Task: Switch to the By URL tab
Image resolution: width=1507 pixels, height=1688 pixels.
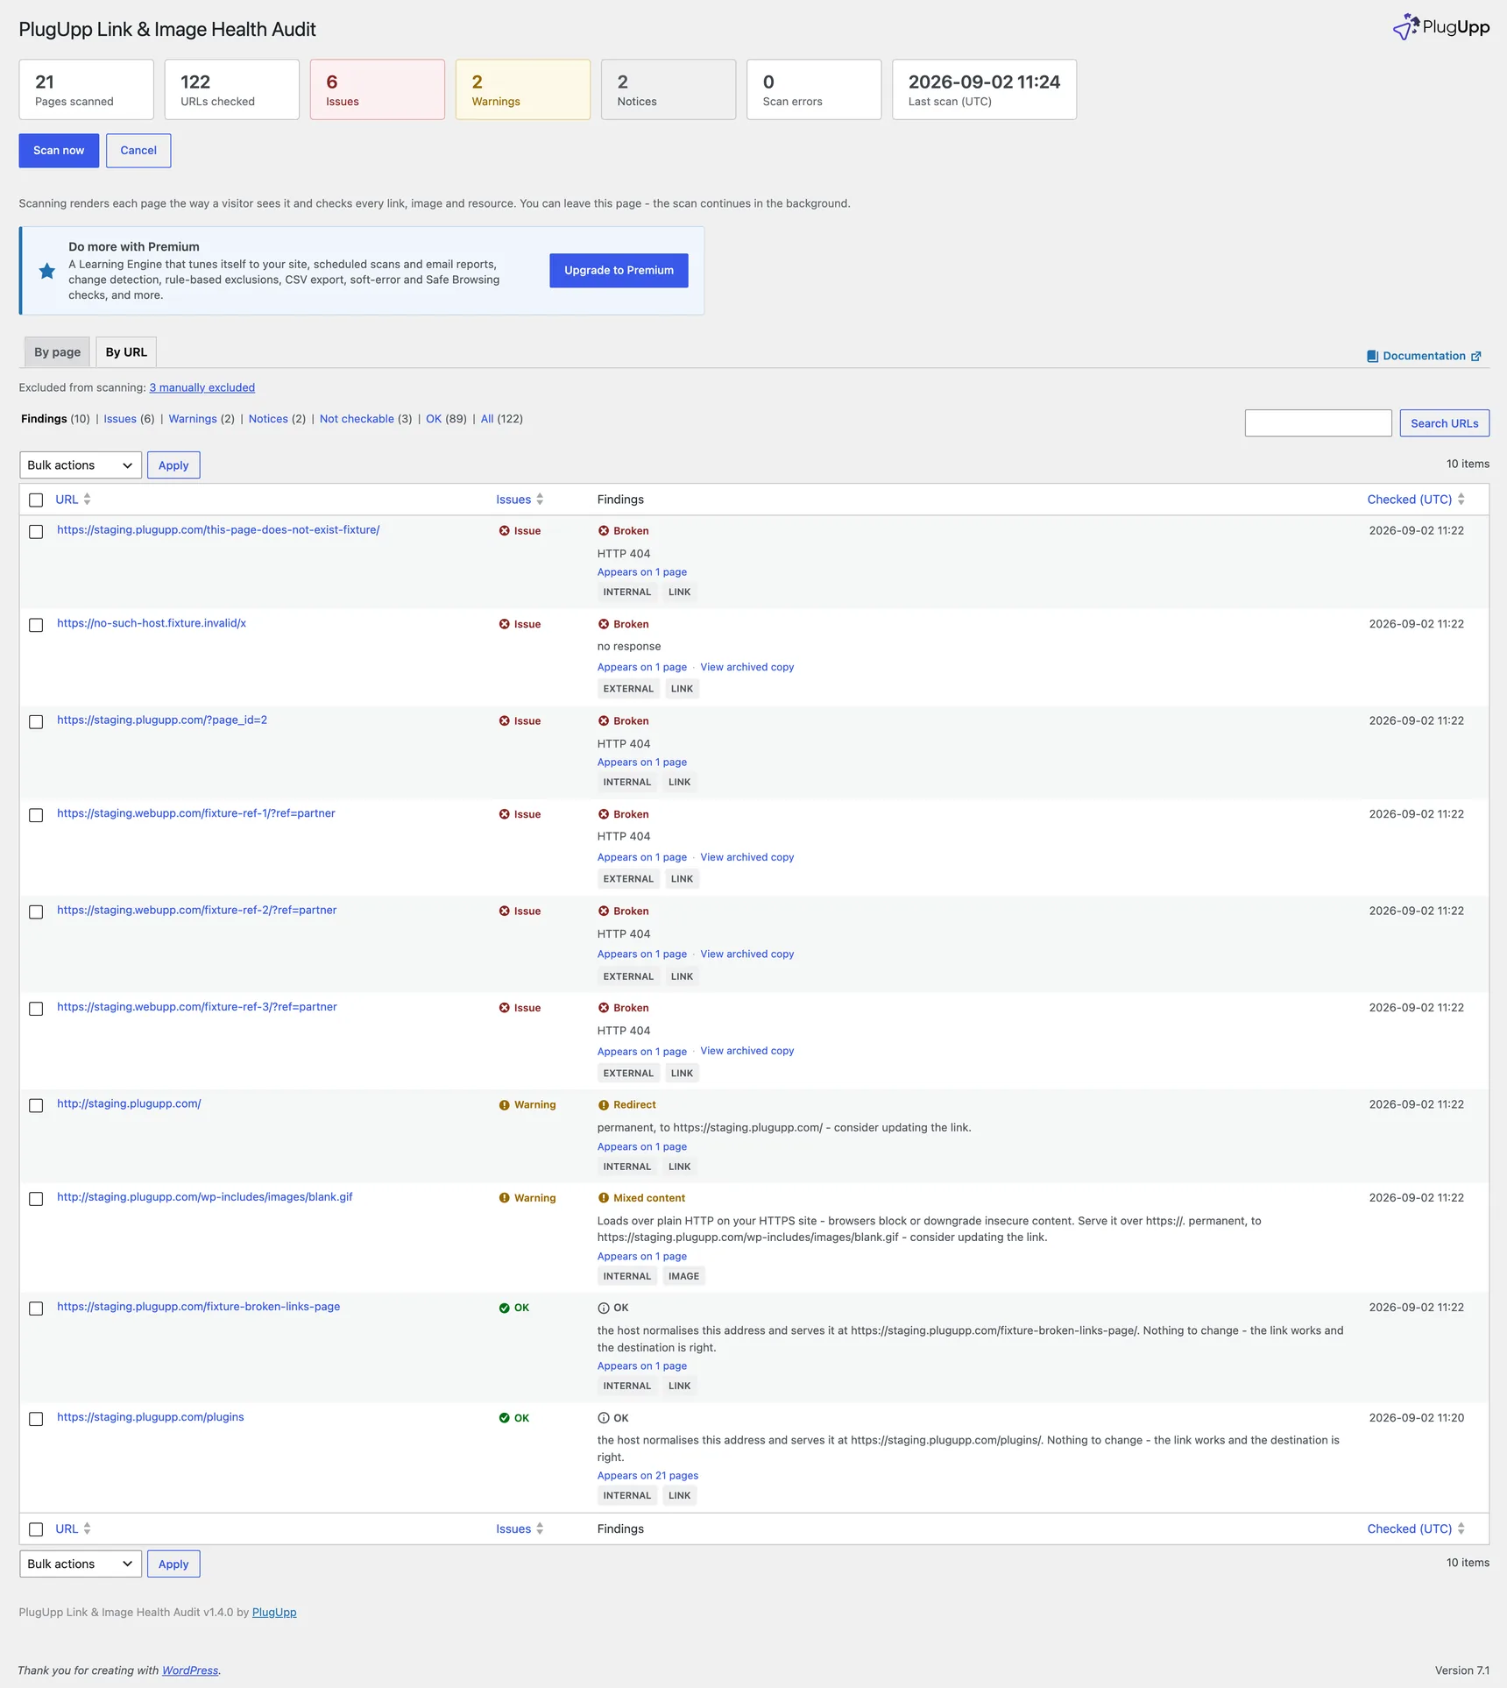Action: 126,352
